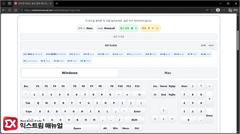Switch to the Windows keyboard layout tab
The width and height of the screenshot is (240, 134).
coord(70,73)
